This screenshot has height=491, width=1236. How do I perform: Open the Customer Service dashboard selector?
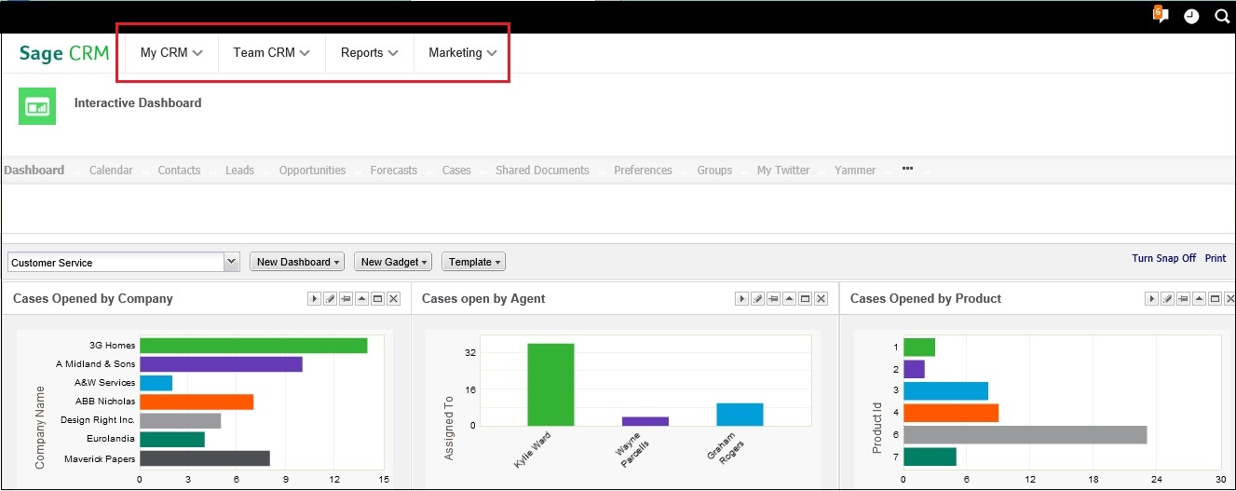pyautogui.click(x=123, y=263)
